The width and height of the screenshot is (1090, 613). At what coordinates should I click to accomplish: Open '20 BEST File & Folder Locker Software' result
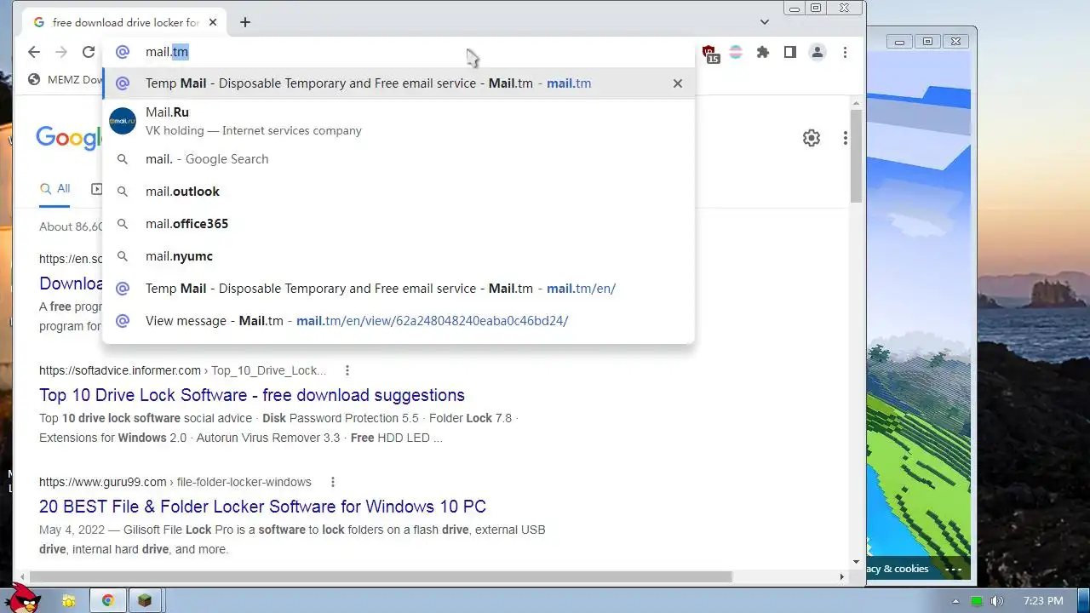pos(262,507)
